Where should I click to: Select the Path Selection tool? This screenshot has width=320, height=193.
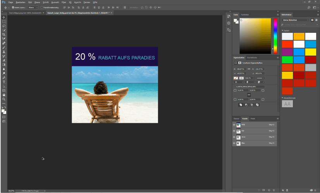tap(4, 86)
